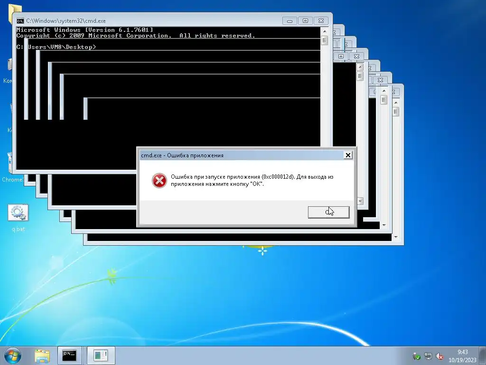Select the q.bat desktop icon

tap(18, 218)
